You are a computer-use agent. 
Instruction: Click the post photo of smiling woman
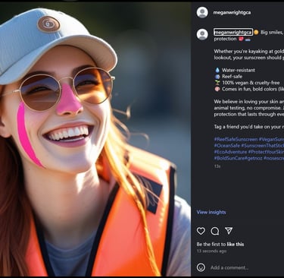pos(95,139)
